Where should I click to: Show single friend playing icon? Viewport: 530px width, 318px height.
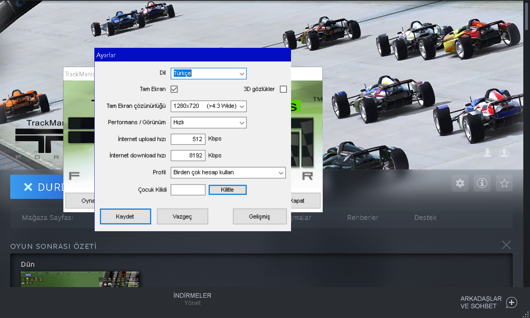coord(487,152)
